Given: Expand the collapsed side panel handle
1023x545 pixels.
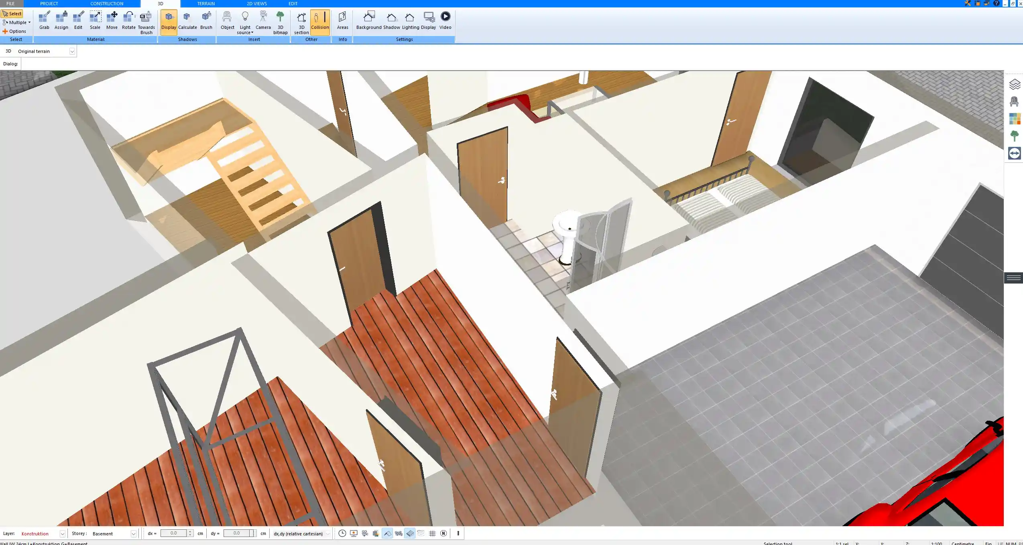Looking at the screenshot, I should click(x=1013, y=278).
